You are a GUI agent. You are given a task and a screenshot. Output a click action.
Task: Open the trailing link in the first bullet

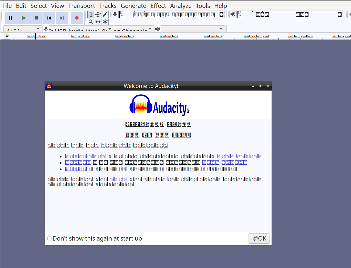(x=240, y=156)
